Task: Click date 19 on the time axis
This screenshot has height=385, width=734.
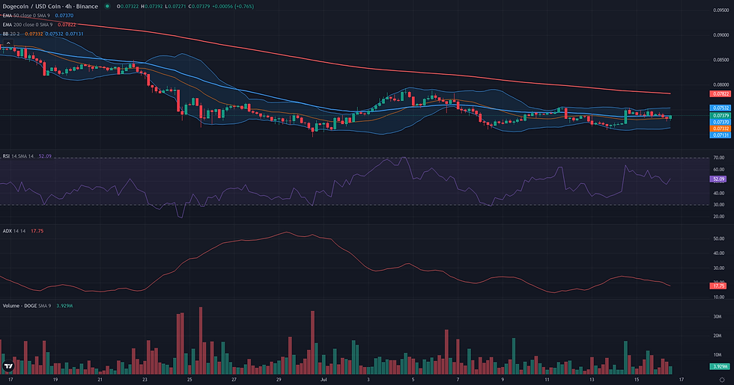Action: click(x=55, y=380)
